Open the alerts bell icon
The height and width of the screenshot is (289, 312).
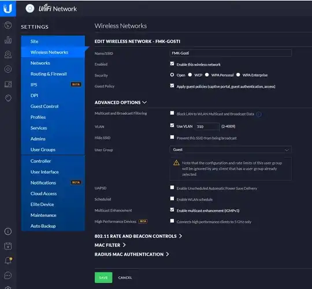pos(8,260)
